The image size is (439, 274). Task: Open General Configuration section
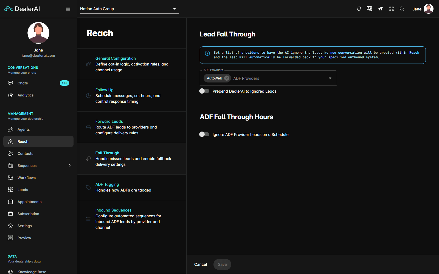click(x=132, y=64)
